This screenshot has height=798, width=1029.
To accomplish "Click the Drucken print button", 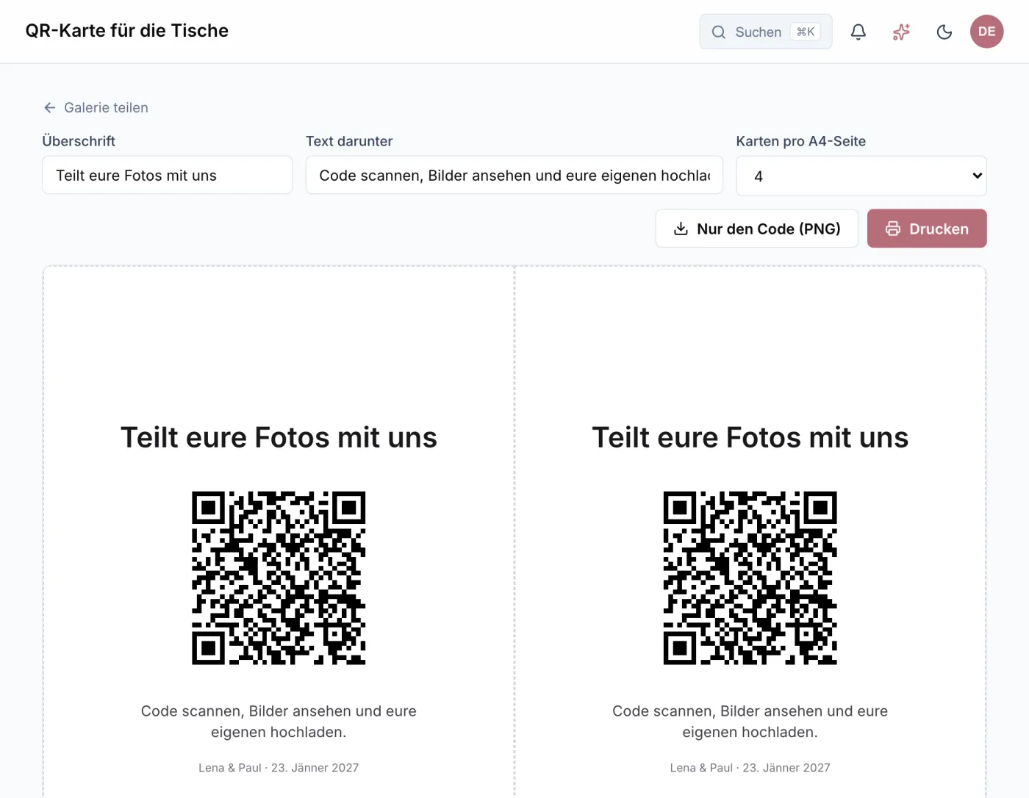I will (x=926, y=229).
